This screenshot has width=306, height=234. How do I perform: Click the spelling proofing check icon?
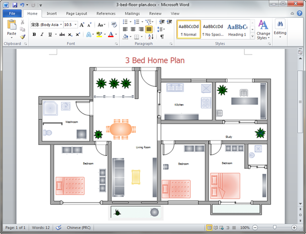(58, 227)
